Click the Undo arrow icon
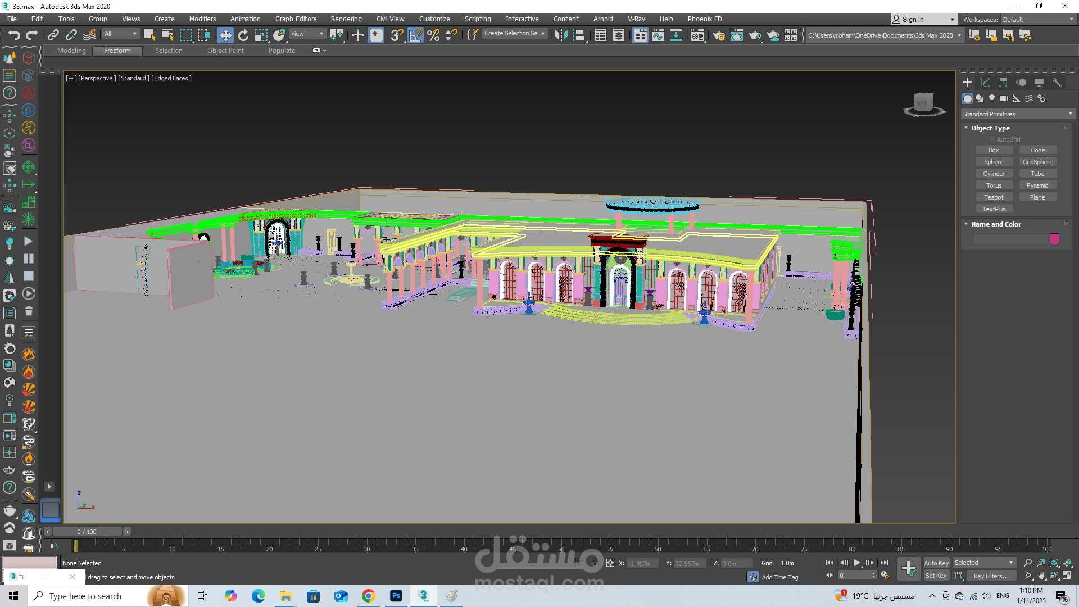Image resolution: width=1079 pixels, height=607 pixels. (x=13, y=35)
